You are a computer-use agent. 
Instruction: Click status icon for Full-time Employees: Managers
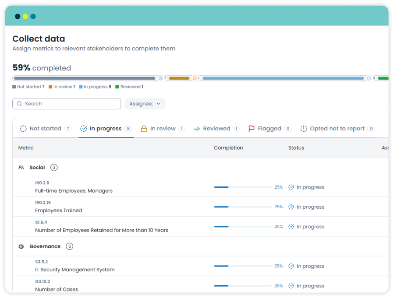pos(291,187)
